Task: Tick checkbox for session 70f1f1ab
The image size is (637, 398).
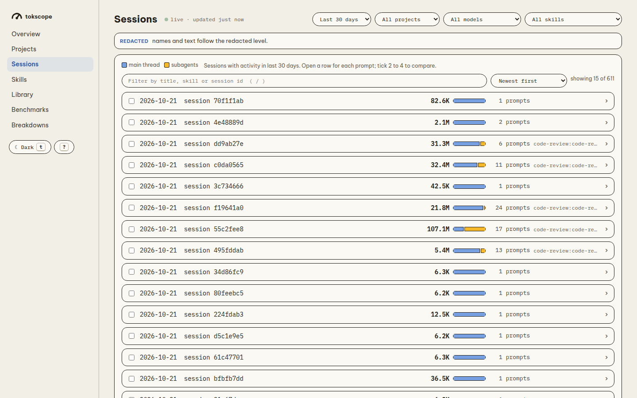Action: [131, 101]
